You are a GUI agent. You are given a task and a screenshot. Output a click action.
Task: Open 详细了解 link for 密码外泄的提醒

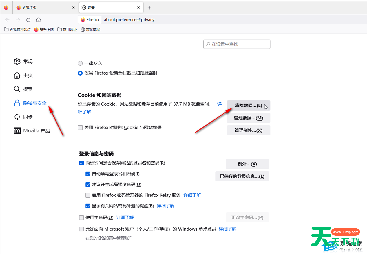tap(166, 206)
